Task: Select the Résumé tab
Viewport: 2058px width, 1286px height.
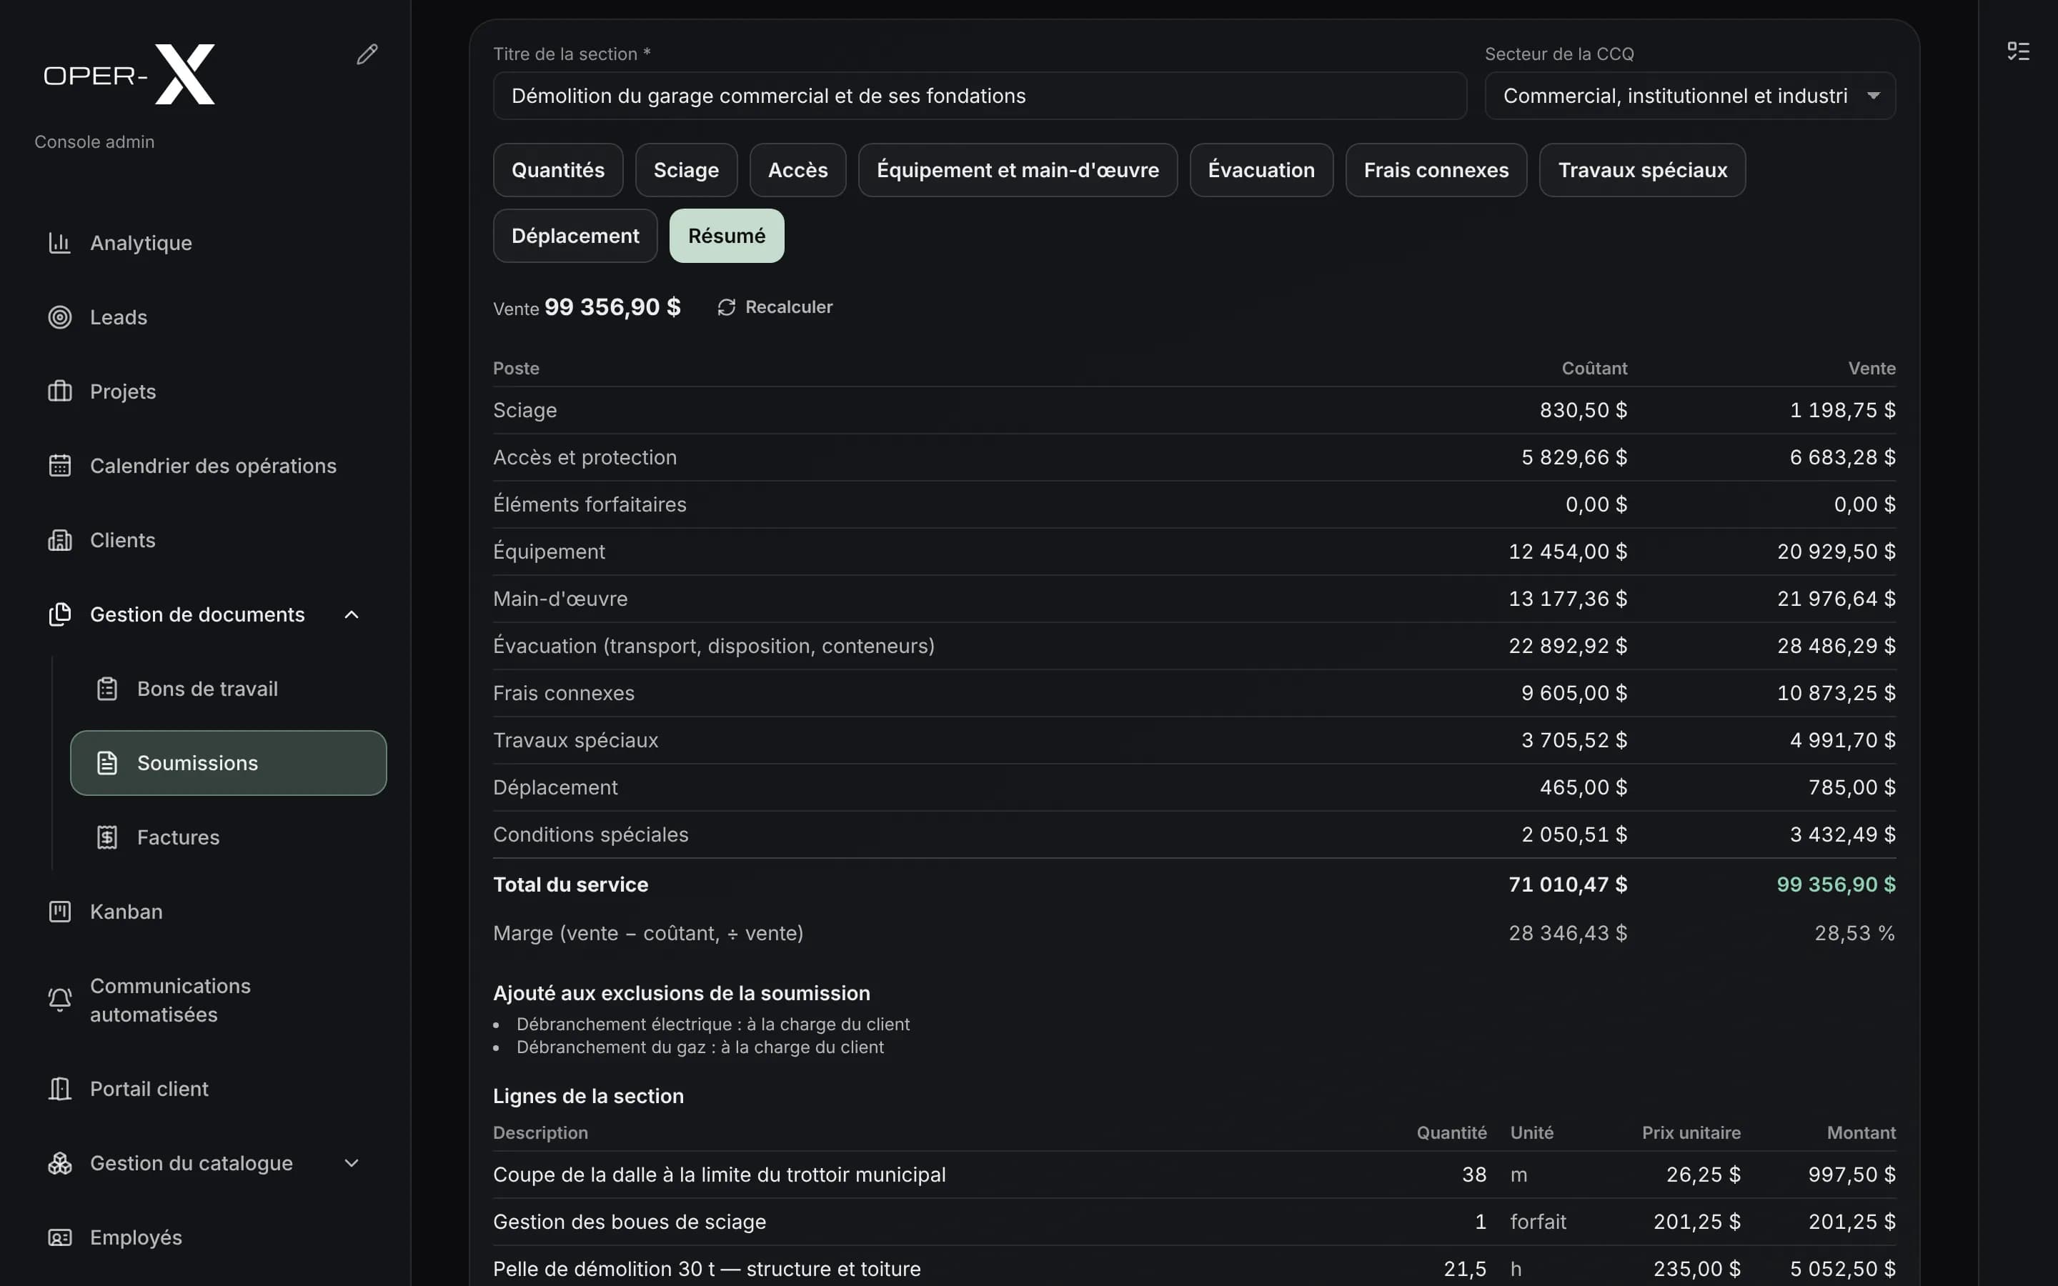Action: click(x=726, y=236)
